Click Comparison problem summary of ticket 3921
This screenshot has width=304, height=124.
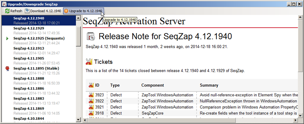[249, 107]
